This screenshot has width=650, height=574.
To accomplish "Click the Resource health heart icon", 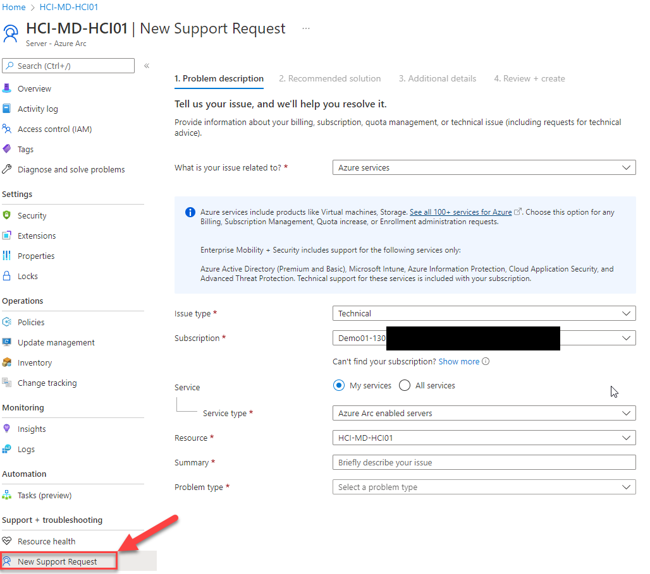I will pyautogui.click(x=6, y=541).
